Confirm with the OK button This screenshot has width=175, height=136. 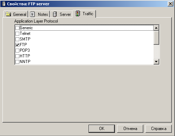click(102, 129)
